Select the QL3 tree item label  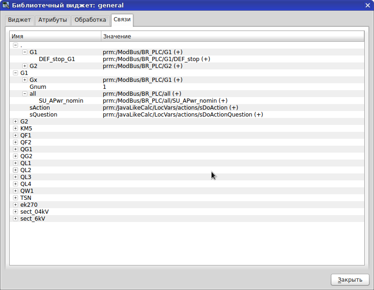(26, 177)
